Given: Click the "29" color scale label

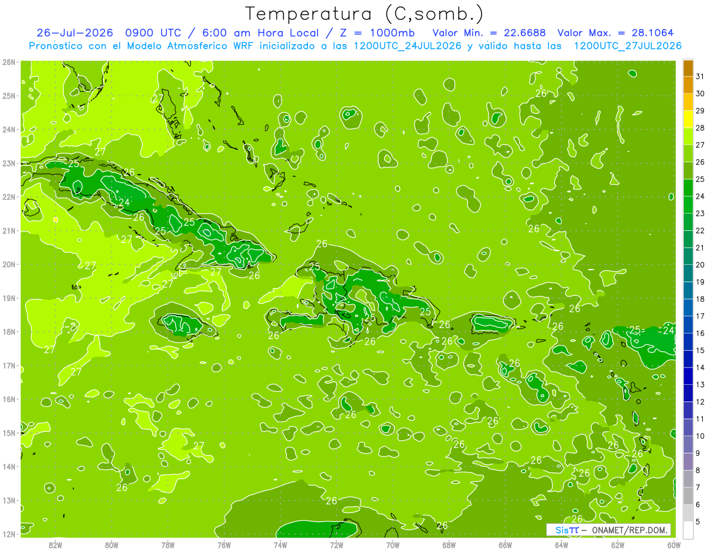Looking at the screenshot, I should click(700, 111).
